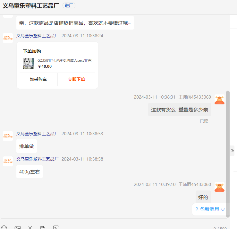Click the send image icon
This screenshot has width=237, height=229.
17,227
